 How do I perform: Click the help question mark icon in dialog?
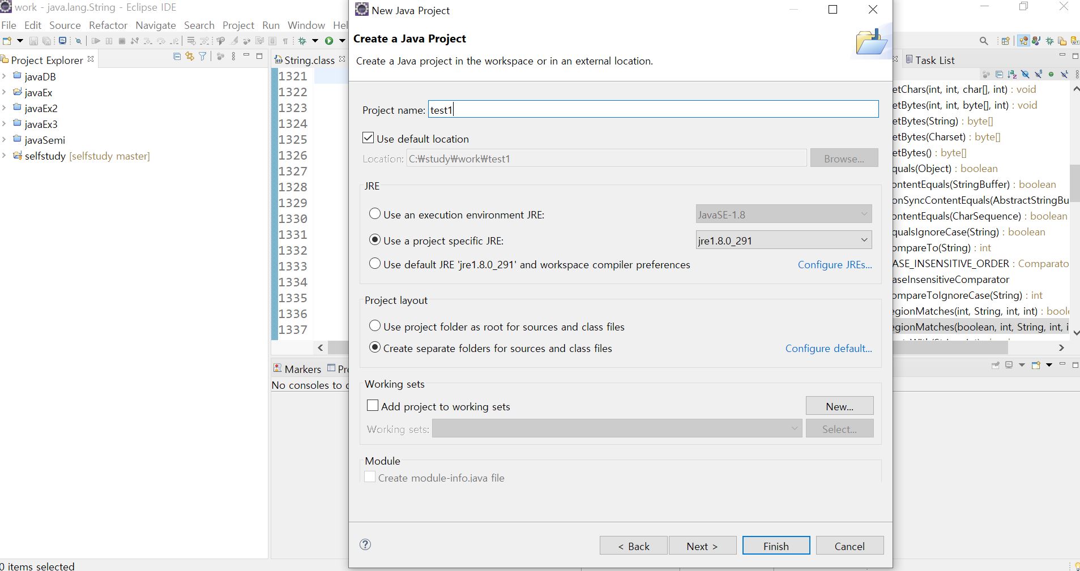(x=365, y=544)
